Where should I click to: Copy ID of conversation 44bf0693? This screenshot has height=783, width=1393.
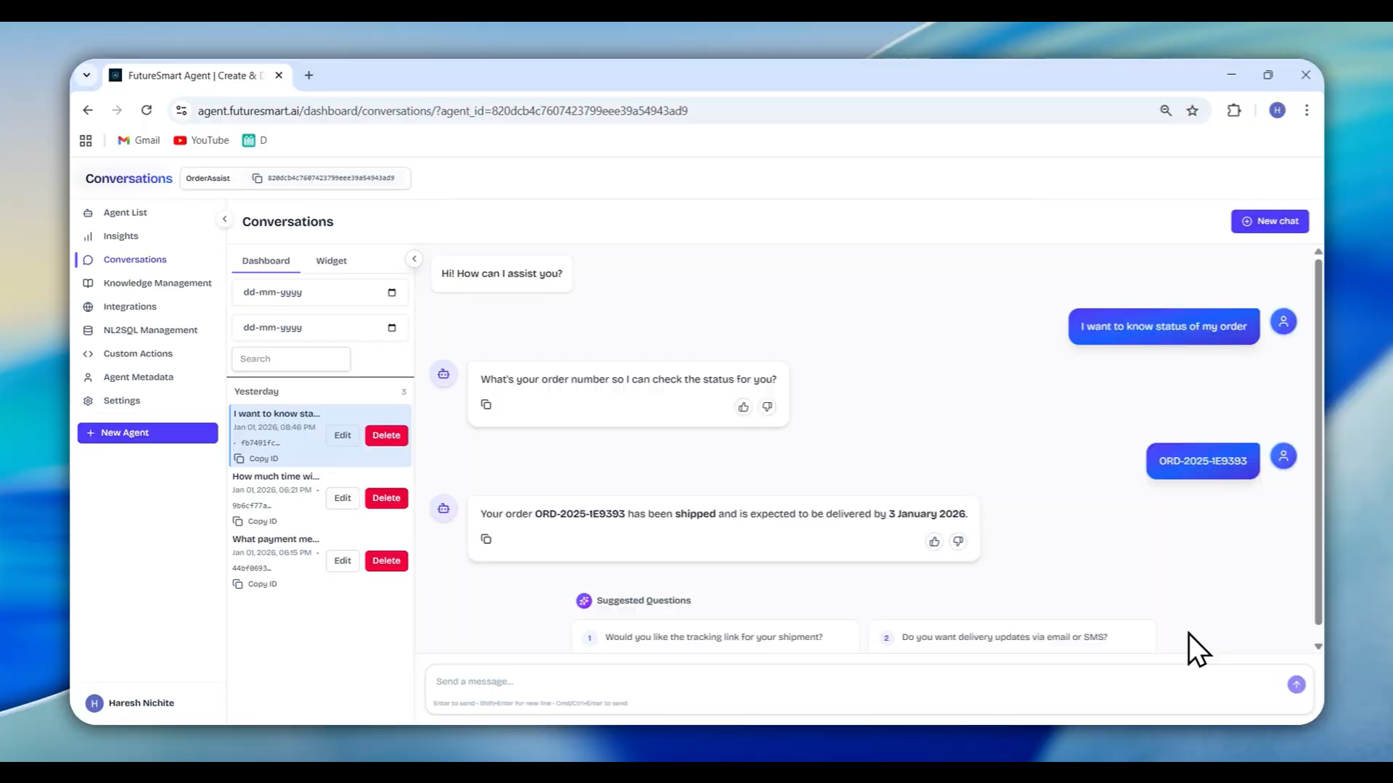[255, 584]
